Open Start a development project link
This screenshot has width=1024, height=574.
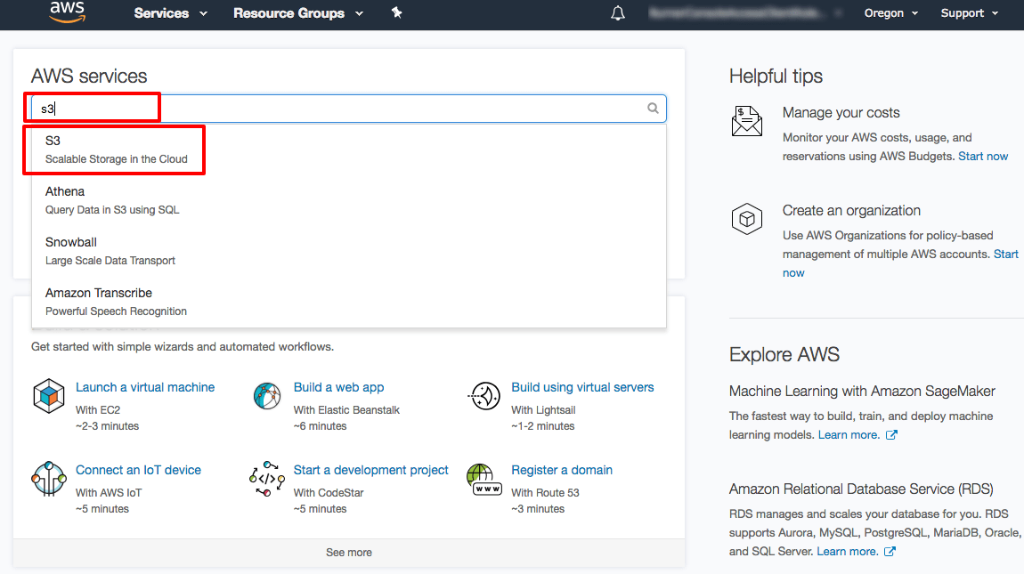pyautogui.click(x=371, y=470)
